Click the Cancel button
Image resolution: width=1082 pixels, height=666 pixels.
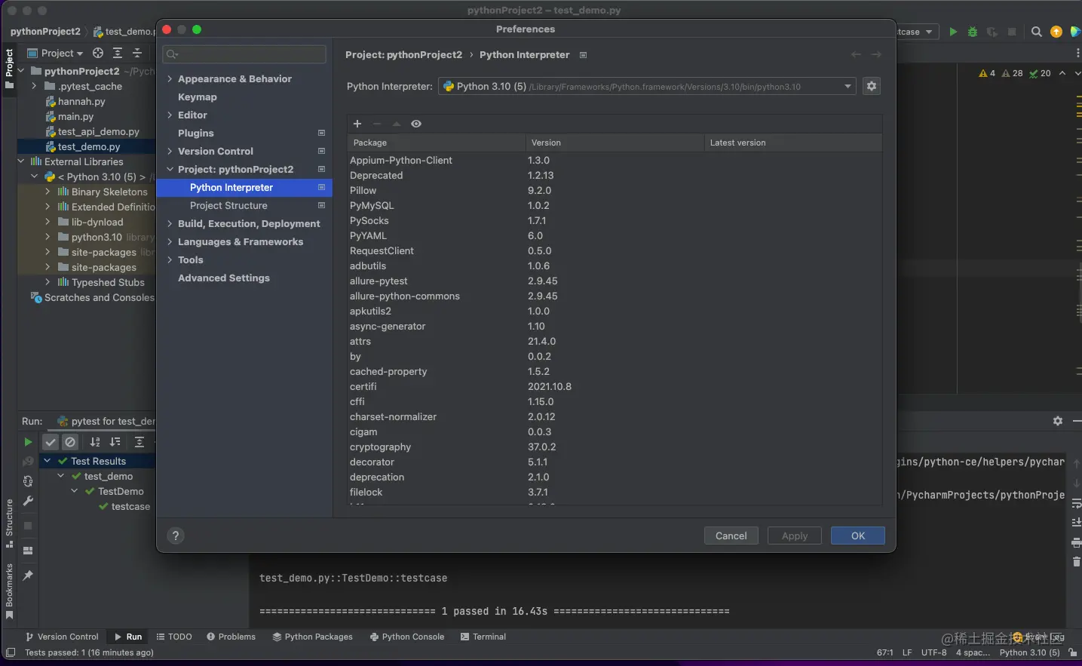[731, 536]
